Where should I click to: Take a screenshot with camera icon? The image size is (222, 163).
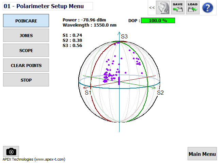[x=11, y=151]
